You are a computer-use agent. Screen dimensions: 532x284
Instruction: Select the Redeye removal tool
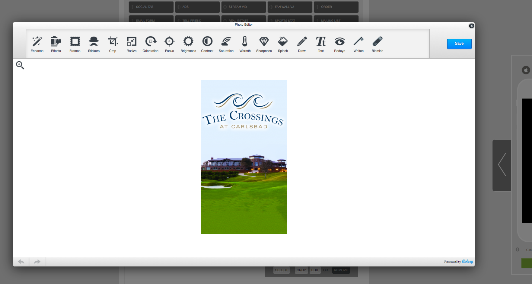tap(340, 44)
